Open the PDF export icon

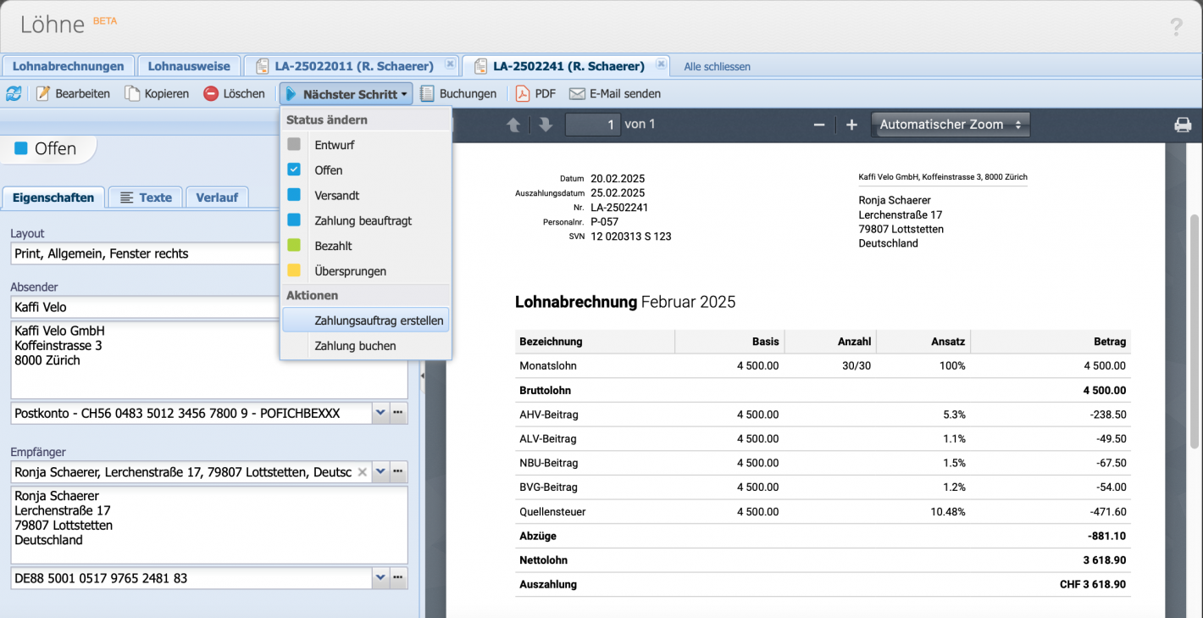coord(524,93)
